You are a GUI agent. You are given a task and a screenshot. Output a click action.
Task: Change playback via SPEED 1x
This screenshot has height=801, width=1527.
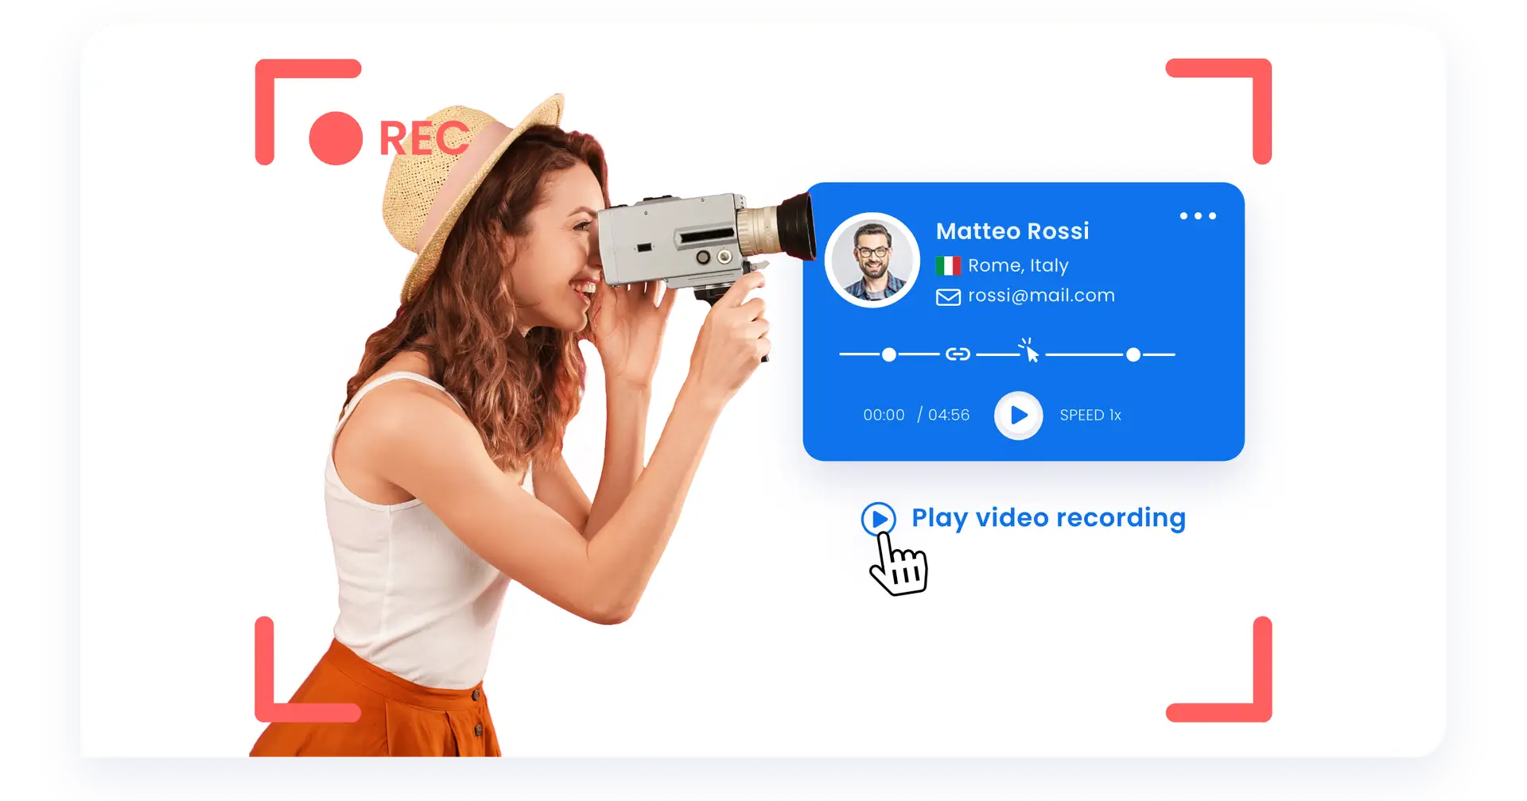pos(1090,415)
